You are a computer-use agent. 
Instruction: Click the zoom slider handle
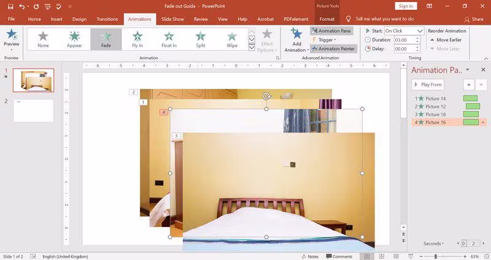[435, 256]
